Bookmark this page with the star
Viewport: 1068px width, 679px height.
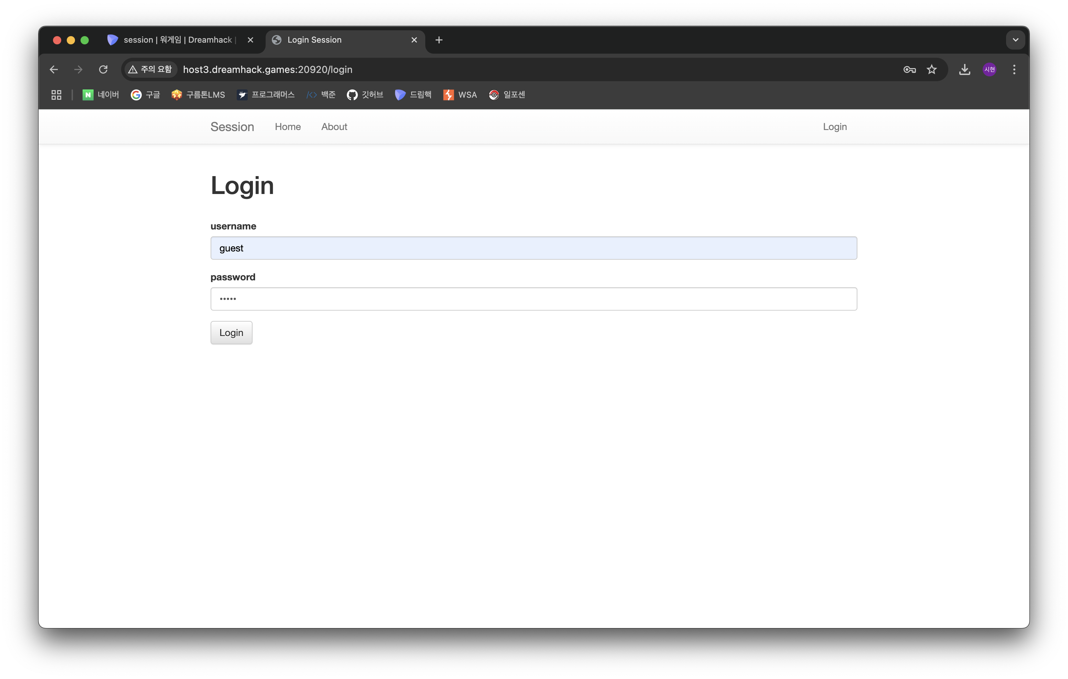(932, 69)
